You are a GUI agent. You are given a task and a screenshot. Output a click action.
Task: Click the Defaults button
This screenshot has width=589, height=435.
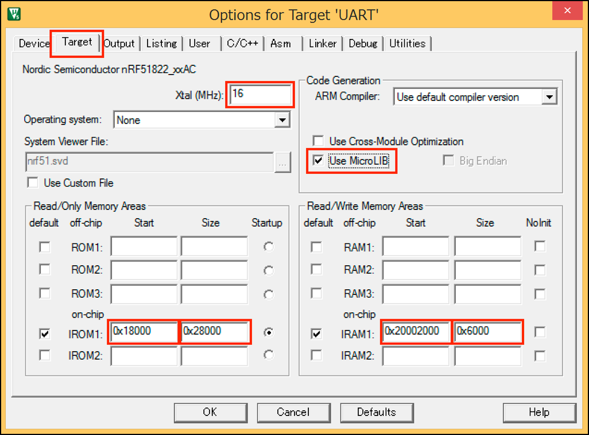point(376,412)
